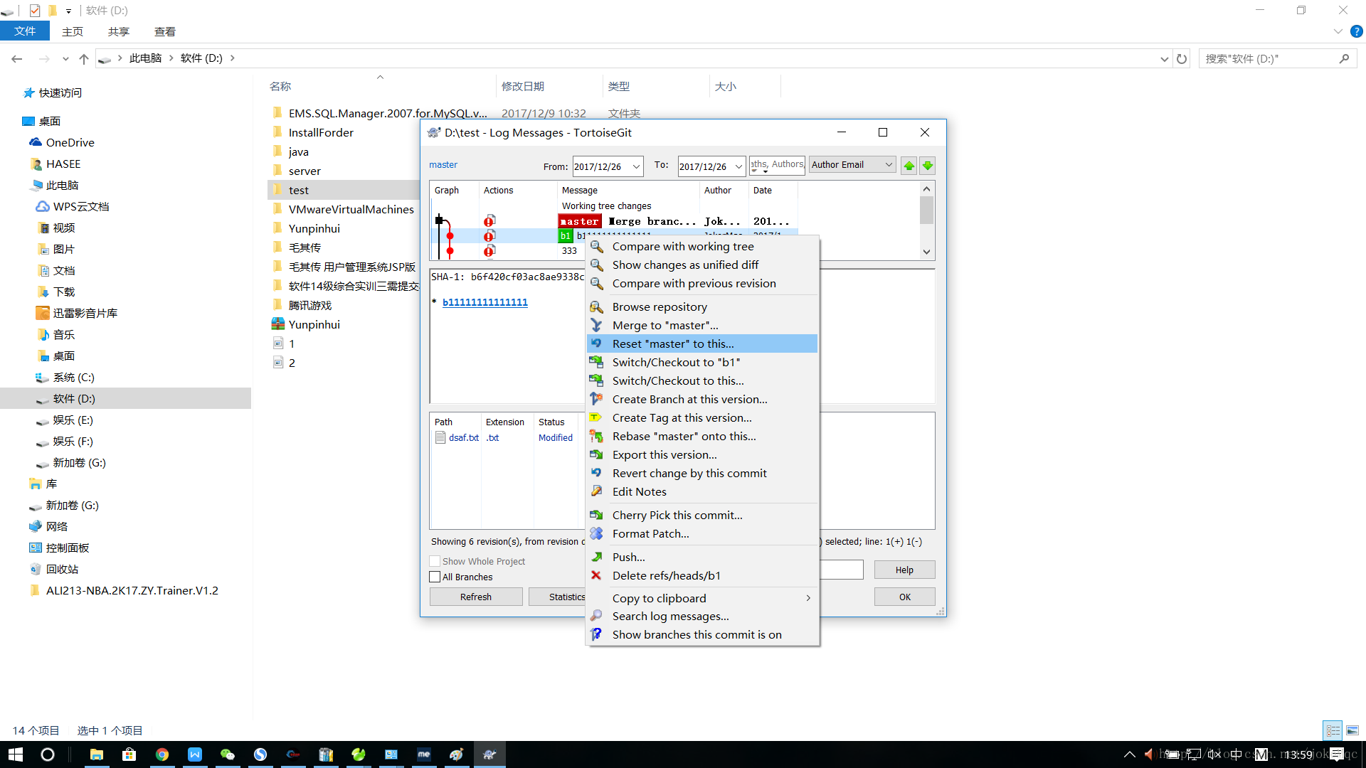Click the Browse repository icon

(x=597, y=306)
